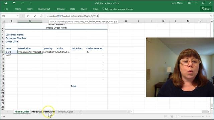Click the Name Box showing B9
The width and height of the screenshot is (214, 120).
9,16
